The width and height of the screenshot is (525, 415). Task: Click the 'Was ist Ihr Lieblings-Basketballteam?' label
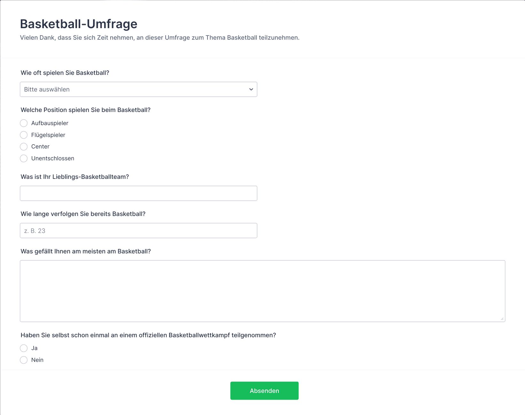(x=75, y=177)
